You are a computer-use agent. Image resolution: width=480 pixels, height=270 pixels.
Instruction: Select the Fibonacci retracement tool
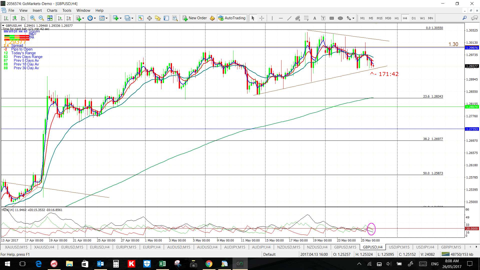306,18
